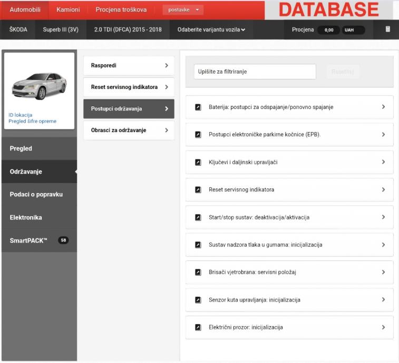This screenshot has width=399, height=363.
Task: Open the postavke dropdown
Action: (183, 9)
